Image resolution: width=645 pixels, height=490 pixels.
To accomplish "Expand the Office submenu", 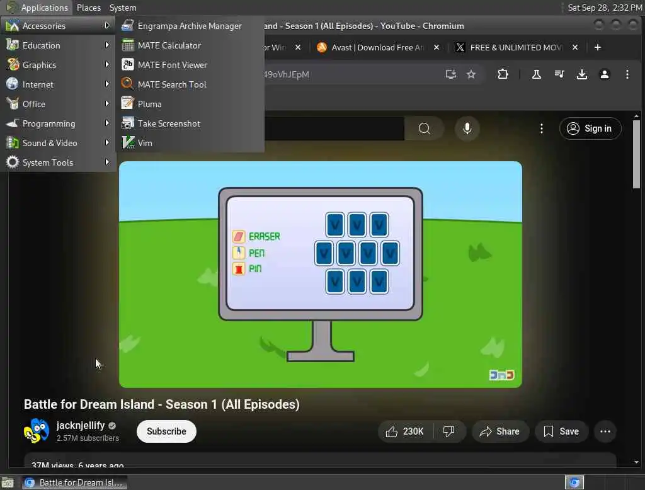I will 58,104.
